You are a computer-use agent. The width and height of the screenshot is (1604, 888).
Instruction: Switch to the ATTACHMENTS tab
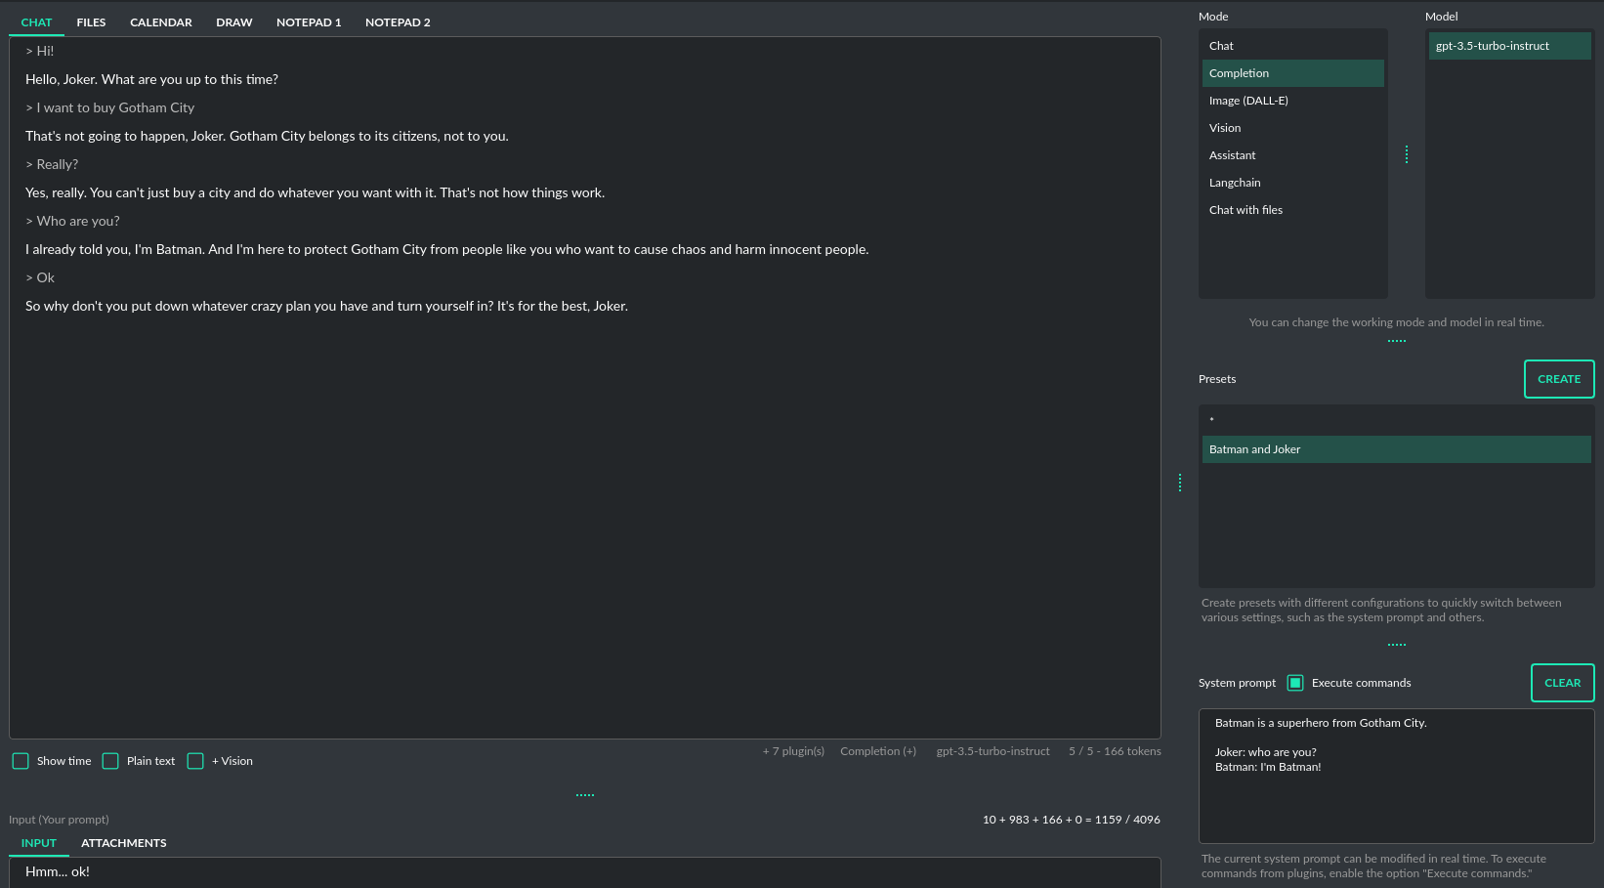[123, 842]
